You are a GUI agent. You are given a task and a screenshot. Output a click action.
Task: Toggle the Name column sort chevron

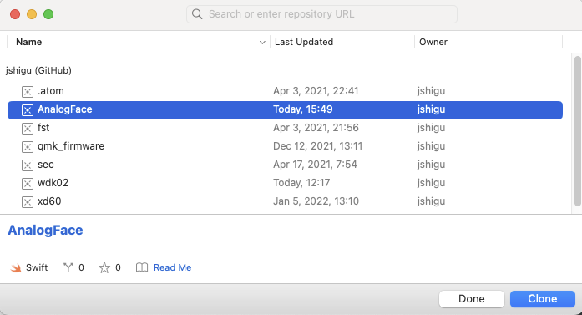tap(262, 43)
